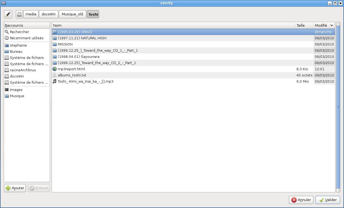Click the 12:01 modified time
This screenshot has height=208, width=344.
tap(320, 69)
